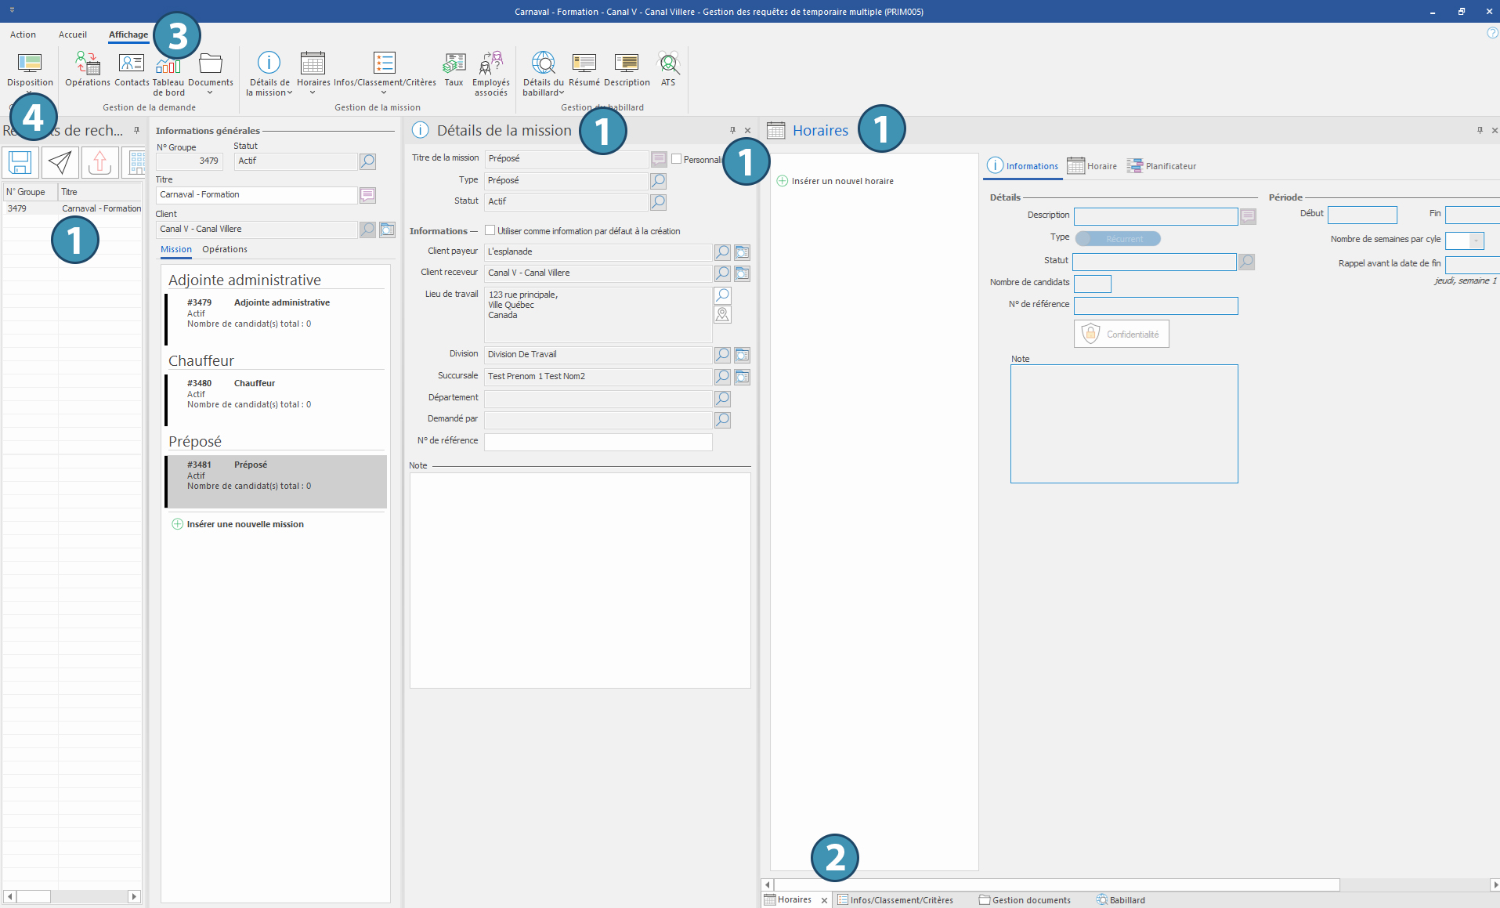1500x908 pixels.
Task: Enable the Personnalisé checkbox
Action: coord(677,159)
